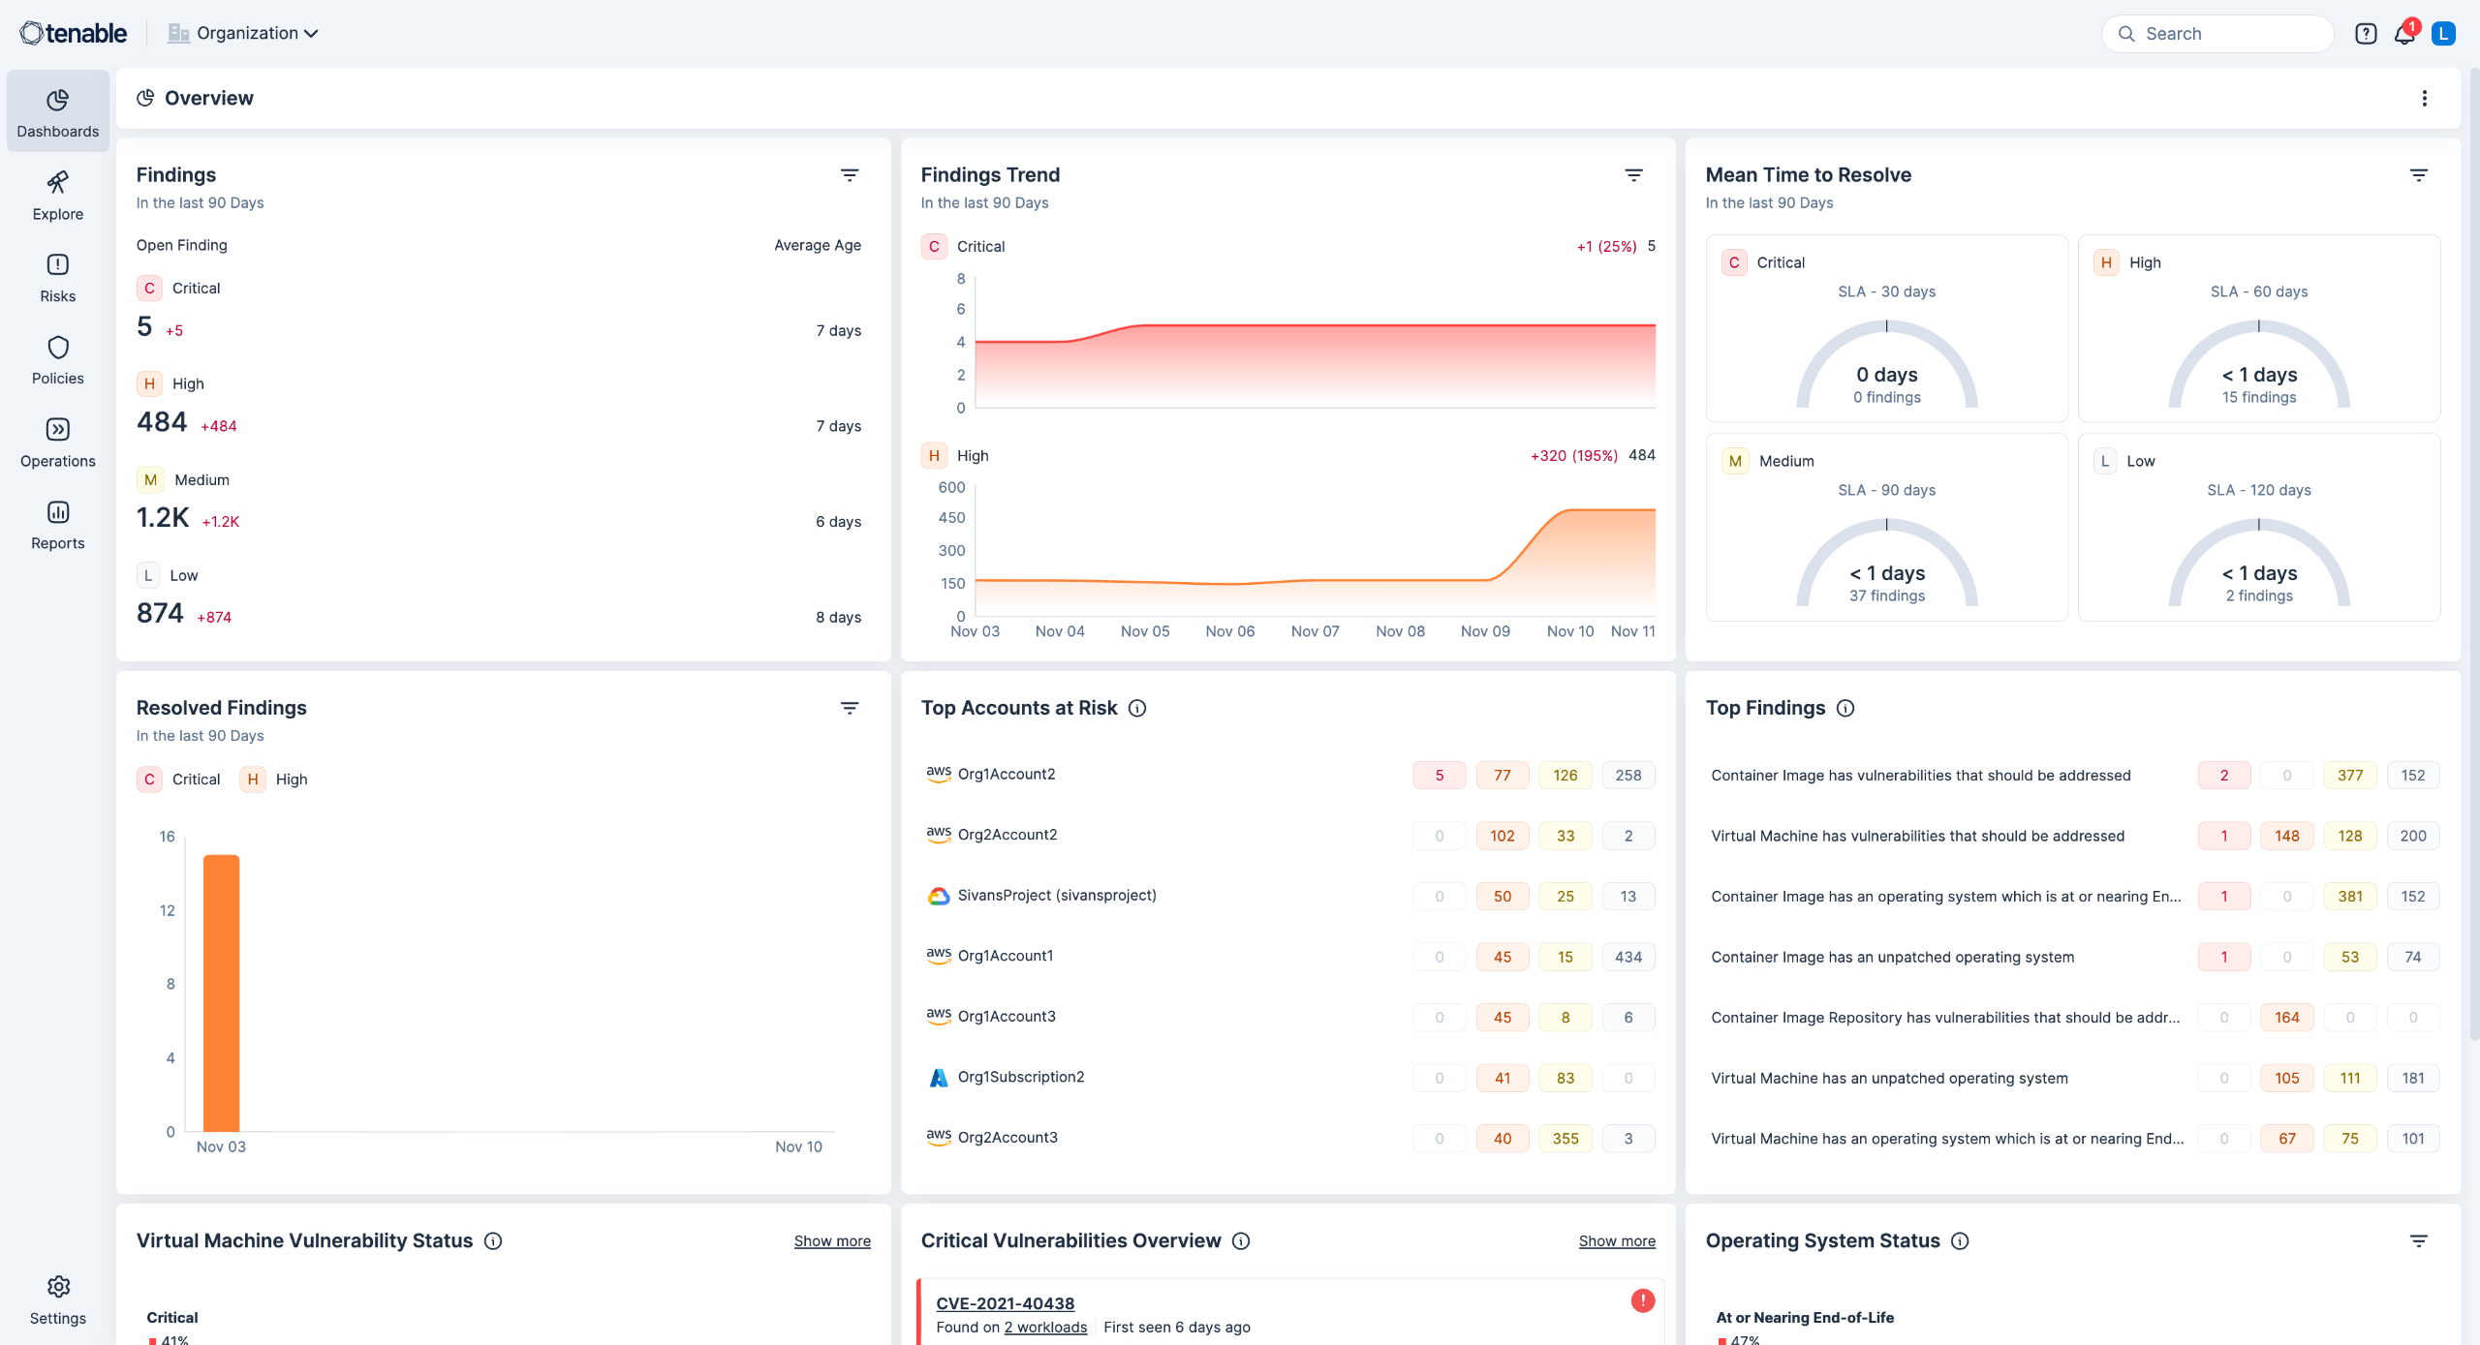This screenshot has height=1345, width=2480.
Task: Open the notifications bell
Action: point(2403,34)
